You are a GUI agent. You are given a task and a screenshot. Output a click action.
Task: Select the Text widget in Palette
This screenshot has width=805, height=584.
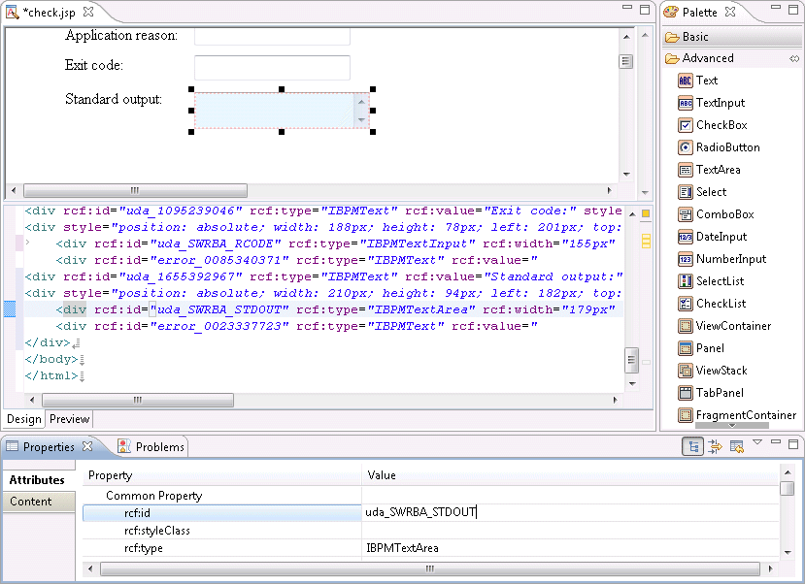click(x=697, y=81)
